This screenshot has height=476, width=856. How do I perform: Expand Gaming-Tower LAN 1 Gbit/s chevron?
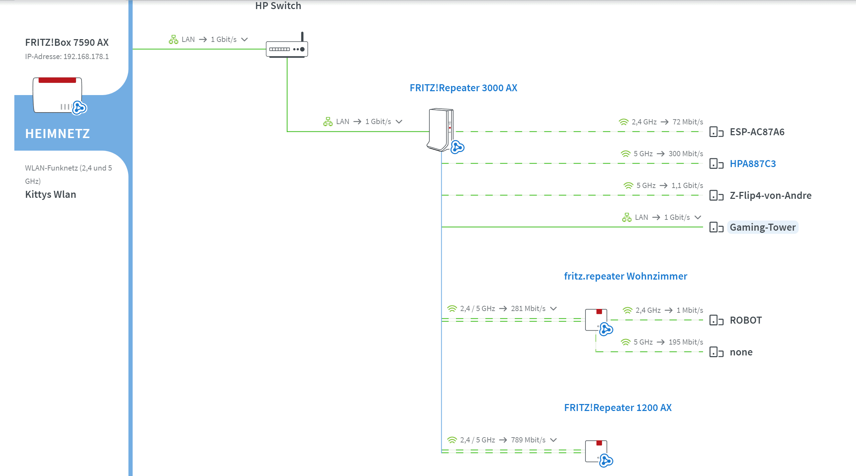pos(698,217)
